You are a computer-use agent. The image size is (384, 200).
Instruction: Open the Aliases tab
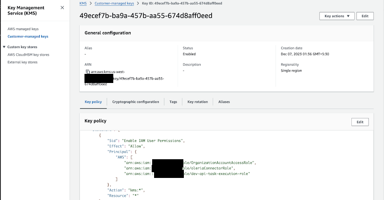(x=224, y=102)
